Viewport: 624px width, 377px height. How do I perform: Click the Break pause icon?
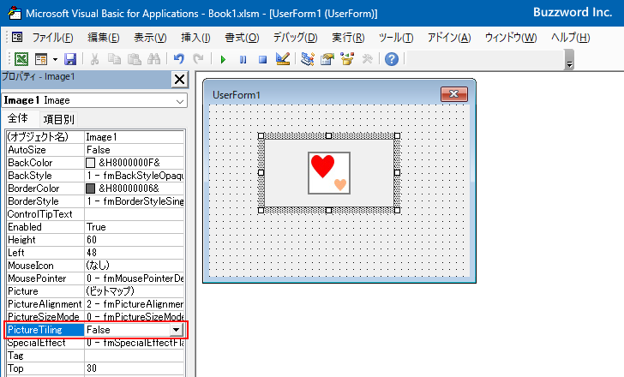click(243, 60)
